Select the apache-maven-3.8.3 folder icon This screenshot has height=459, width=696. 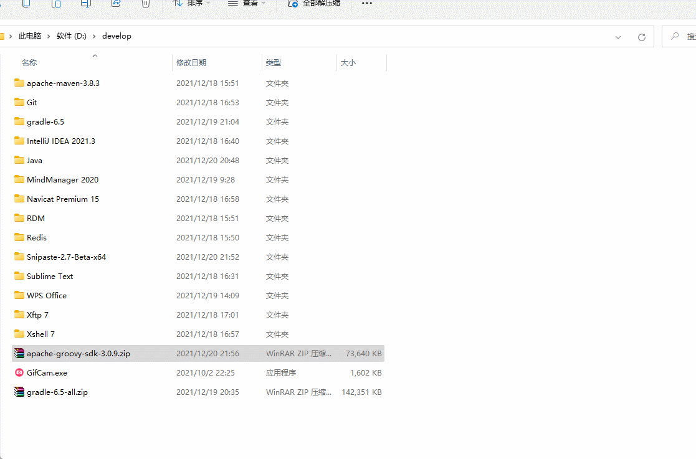click(19, 83)
